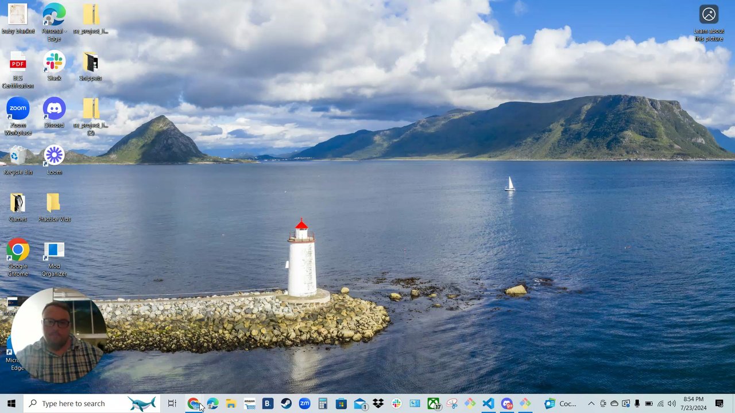
Task: Launch the Discord desktop shortcut
Action: pyautogui.click(x=54, y=109)
